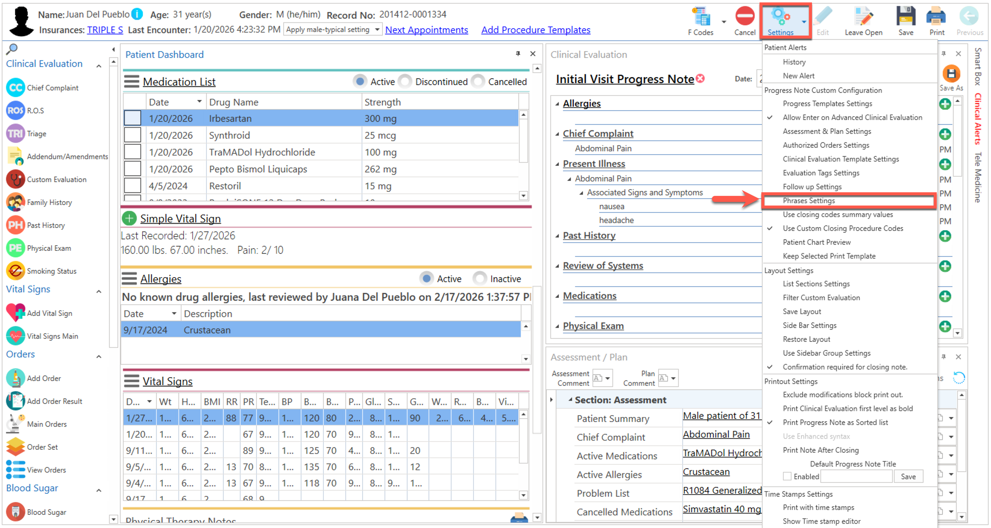Click the Default Progress Note Title text field

pos(856,476)
